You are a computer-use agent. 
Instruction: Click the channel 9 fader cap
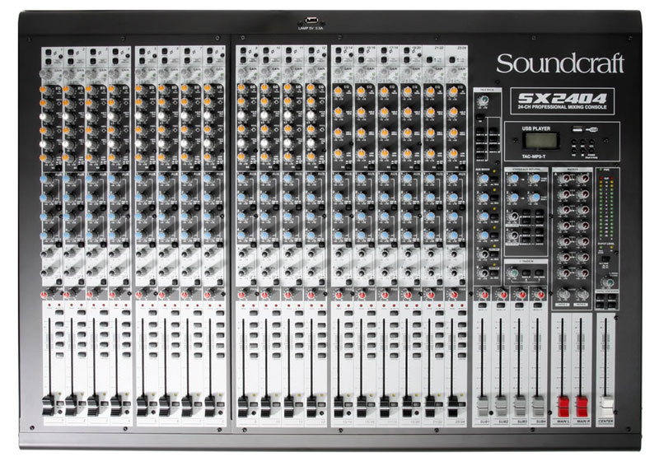243,405
